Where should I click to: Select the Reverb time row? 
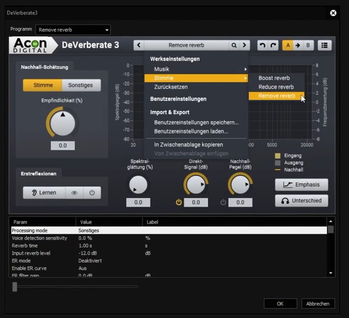point(169,246)
